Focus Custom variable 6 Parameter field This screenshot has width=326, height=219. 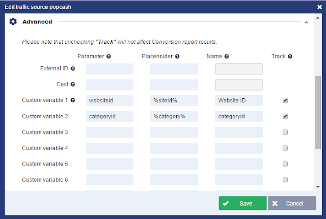point(110,180)
